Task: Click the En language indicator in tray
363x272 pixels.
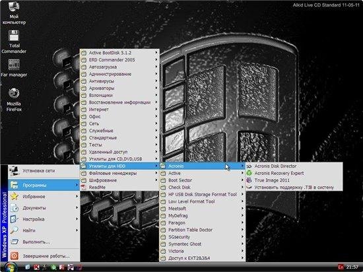Action: click(341, 267)
